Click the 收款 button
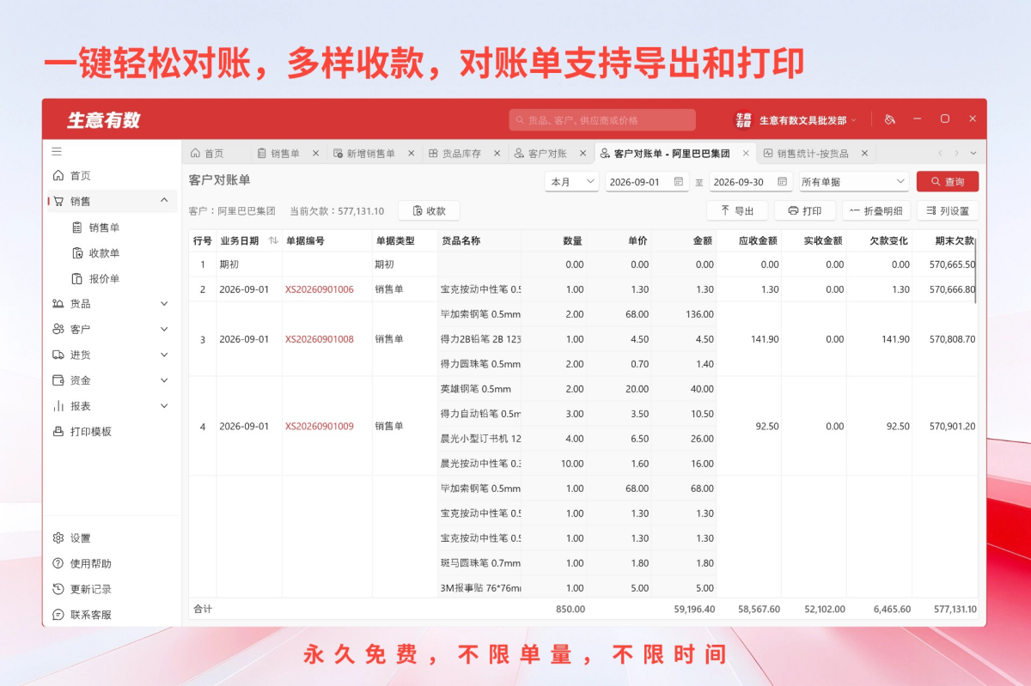Image resolution: width=1031 pixels, height=686 pixels. 429,210
